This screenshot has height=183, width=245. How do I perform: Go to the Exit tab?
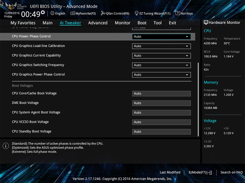point(173,23)
